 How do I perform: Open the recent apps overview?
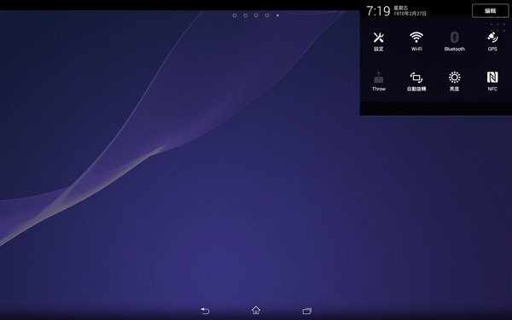307,311
